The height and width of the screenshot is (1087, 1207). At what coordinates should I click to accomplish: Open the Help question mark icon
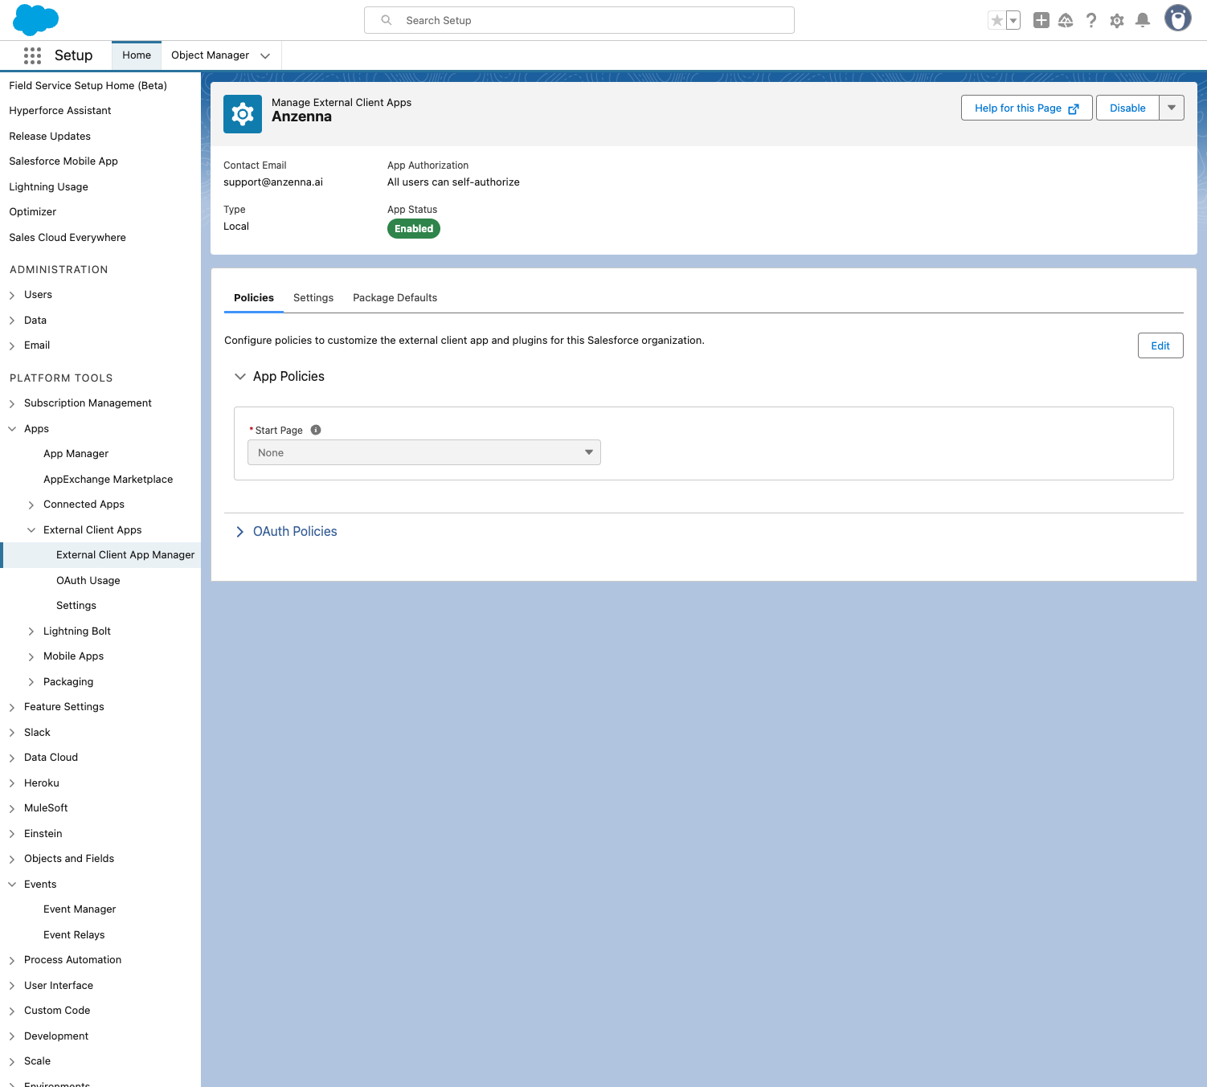[x=1090, y=21]
